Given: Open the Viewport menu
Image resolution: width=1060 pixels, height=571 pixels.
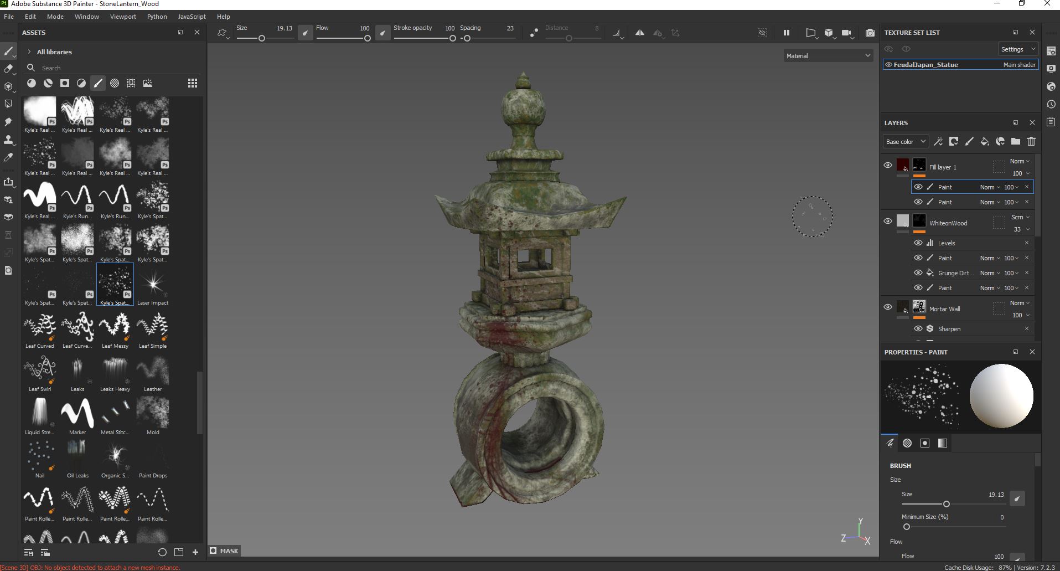Looking at the screenshot, I should pyautogui.click(x=123, y=17).
